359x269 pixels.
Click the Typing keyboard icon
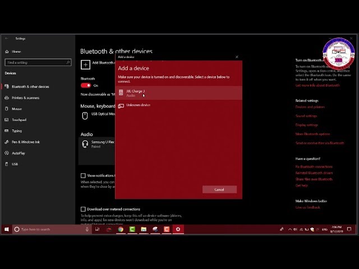tap(7, 131)
